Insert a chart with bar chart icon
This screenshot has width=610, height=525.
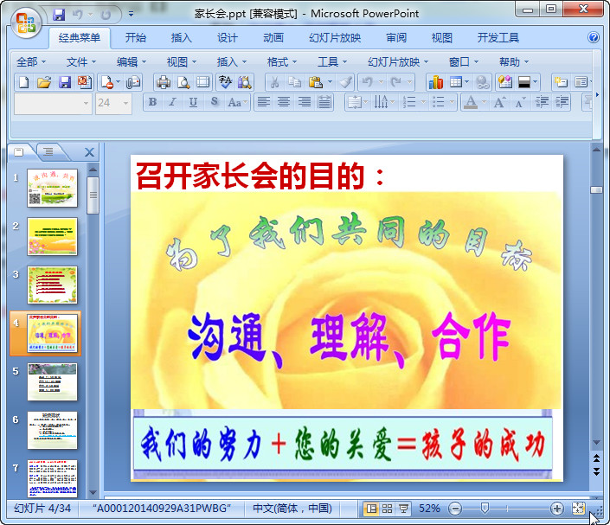436,82
